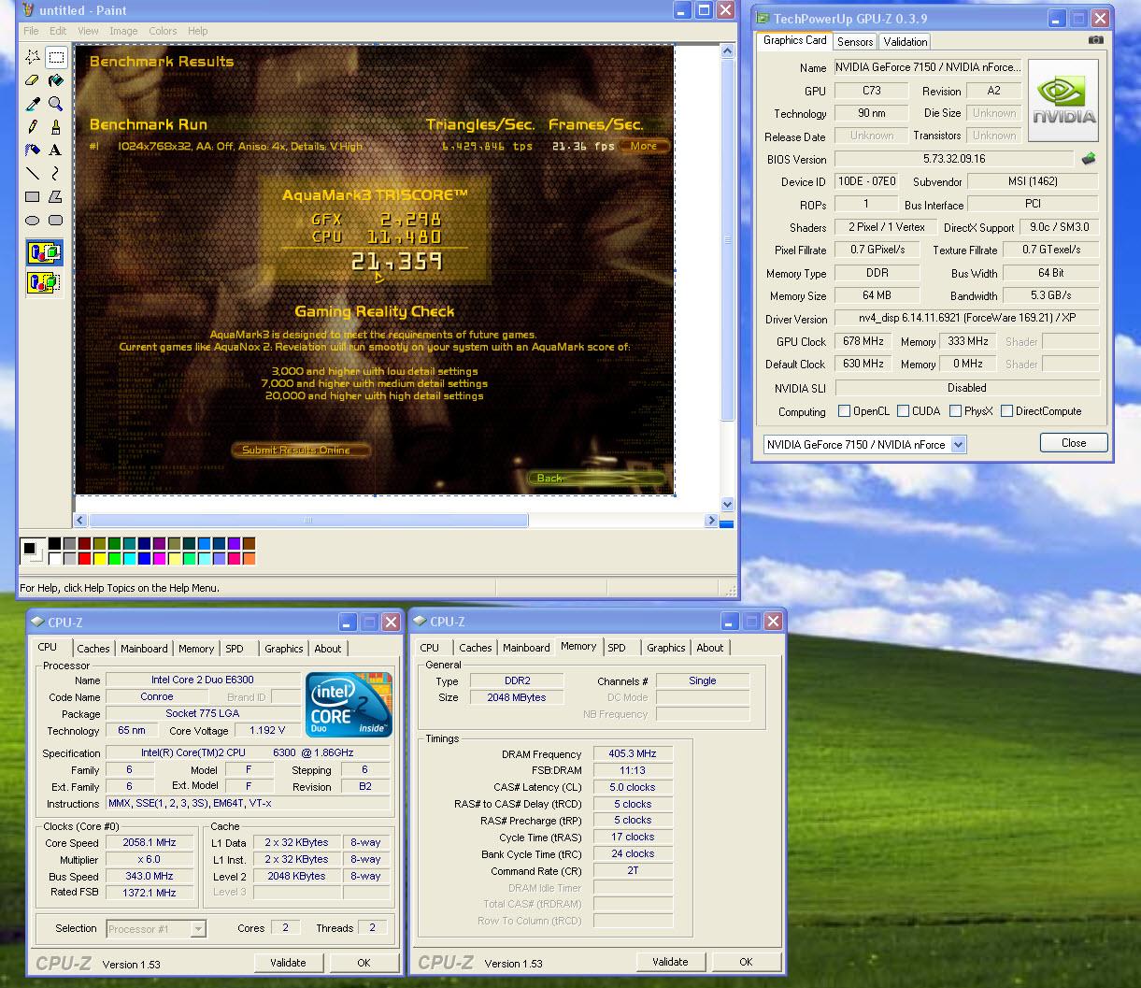This screenshot has width=1141, height=988.
Task: Choose the Curve tool in Paint
Action: 56,173
